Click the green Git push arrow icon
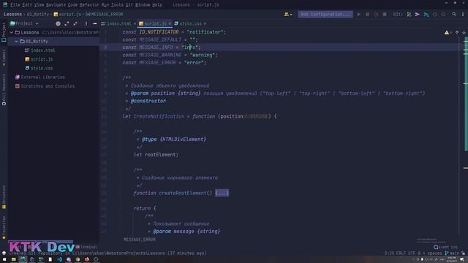This screenshot has width=468, height=263. tap(426, 15)
